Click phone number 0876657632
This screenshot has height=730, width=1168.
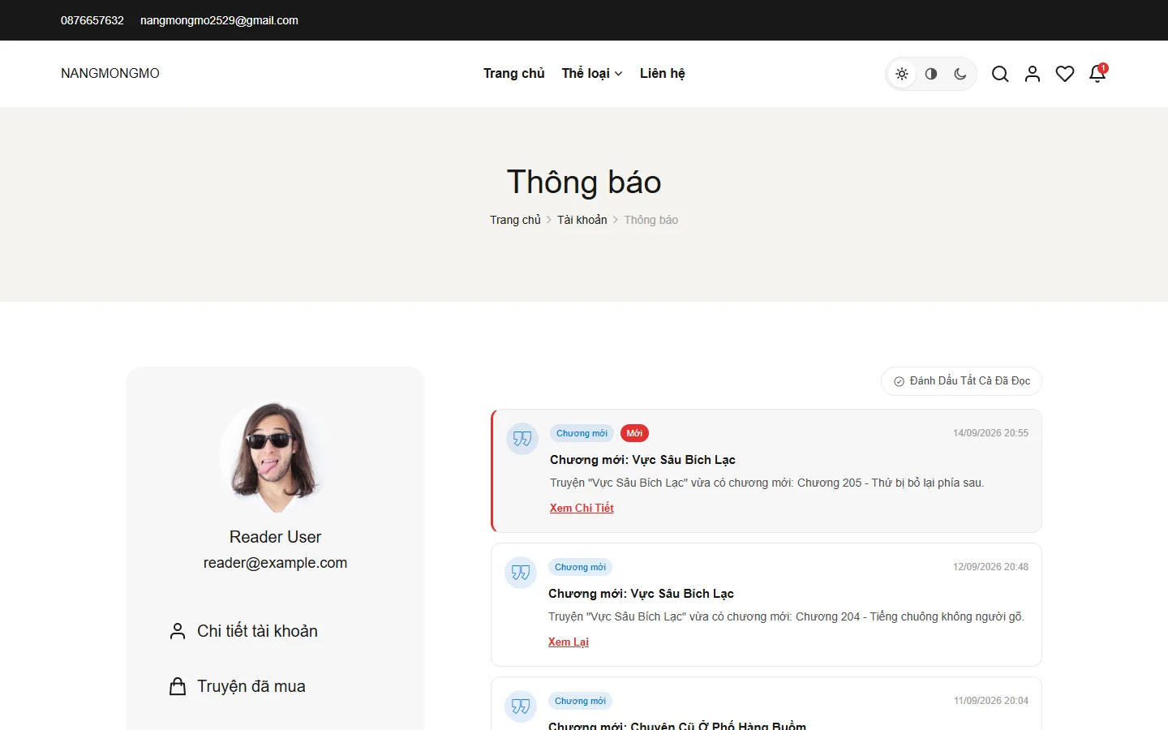(x=92, y=20)
